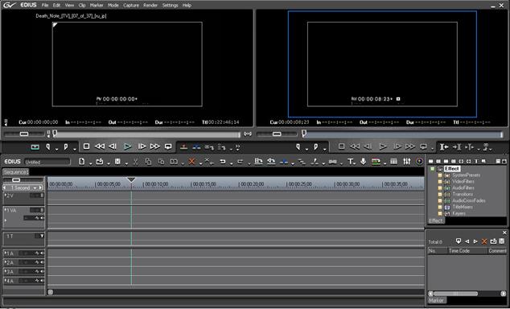Open the Capture menu
Image resolution: width=510 pixels, height=309 pixels.
(x=131, y=5)
